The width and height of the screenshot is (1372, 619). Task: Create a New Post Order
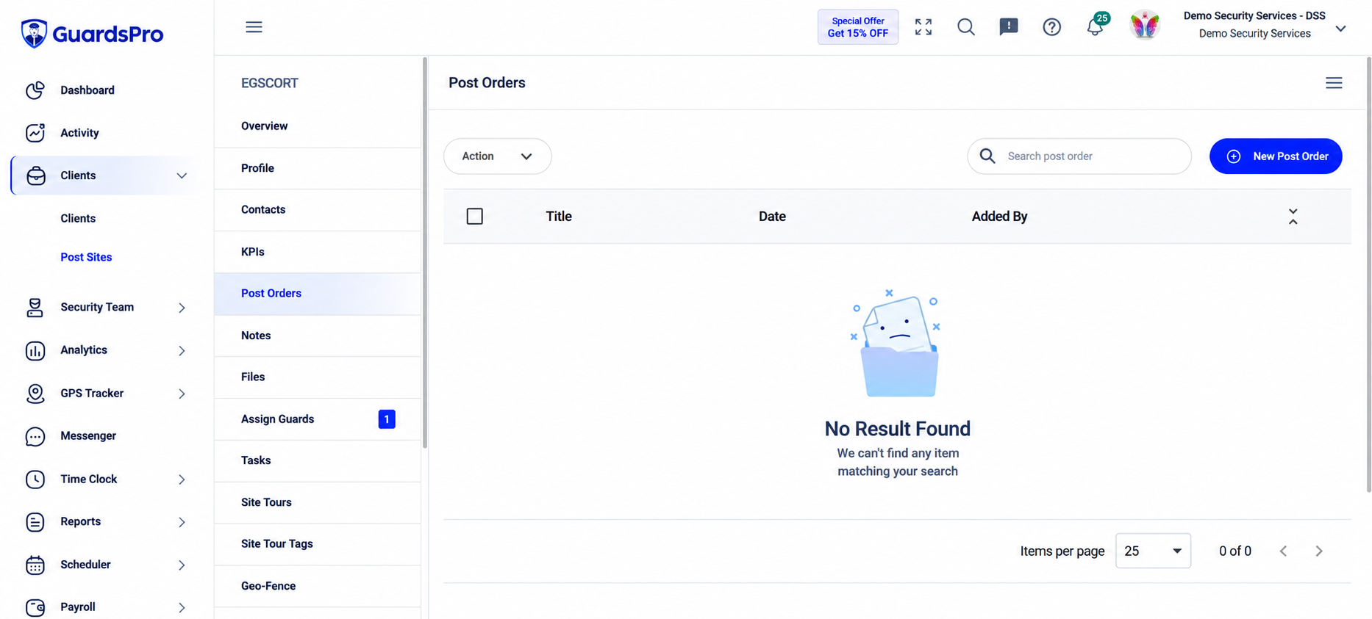1275,156
